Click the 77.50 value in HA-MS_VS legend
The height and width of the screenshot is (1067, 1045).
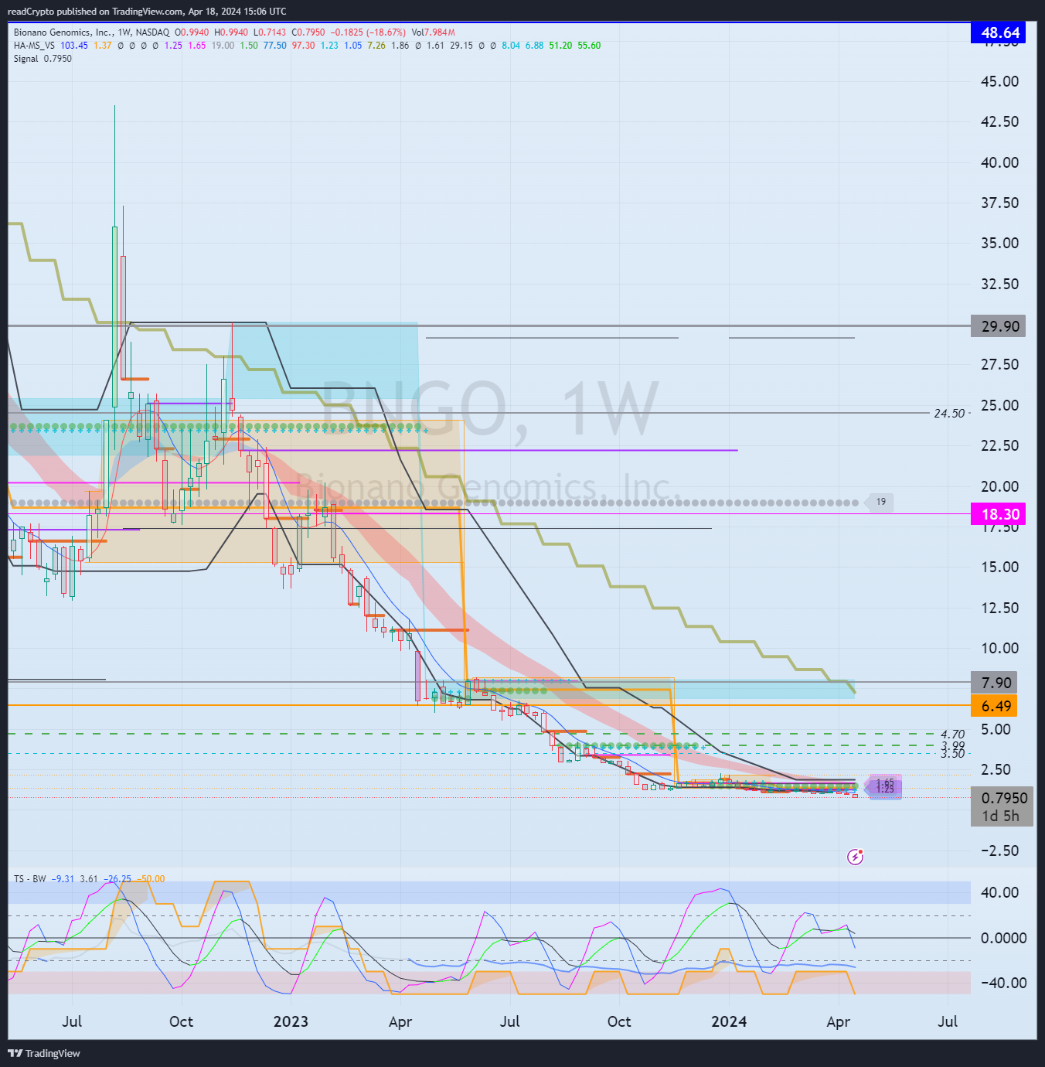point(274,46)
